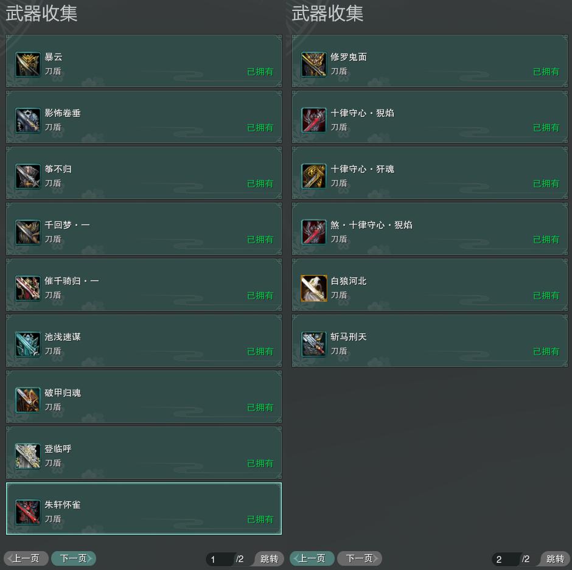Click the 修罗鬼面 weapon icon
The width and height of the screenshot is (572, 570).
[x=314, y=64]
